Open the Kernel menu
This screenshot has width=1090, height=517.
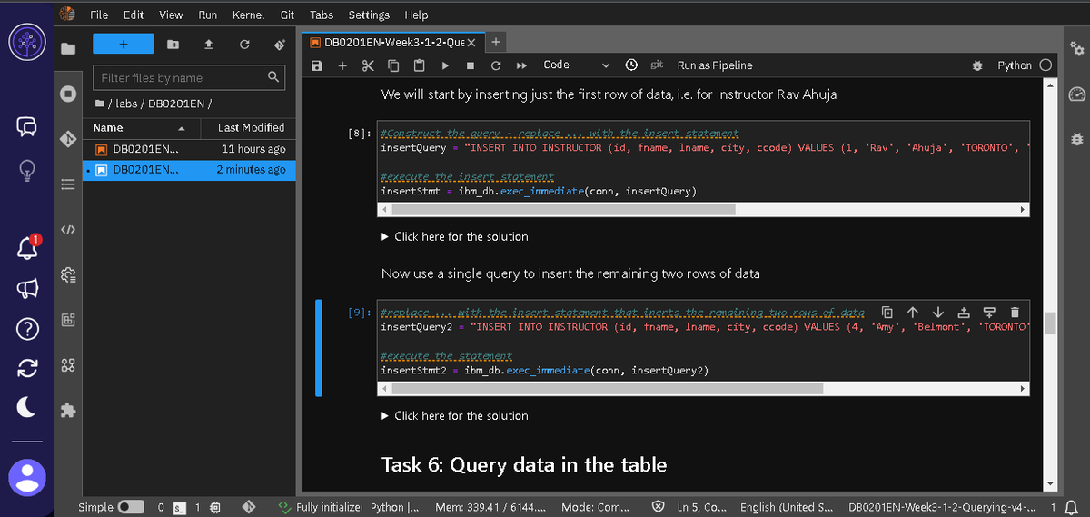pos(248,15)
